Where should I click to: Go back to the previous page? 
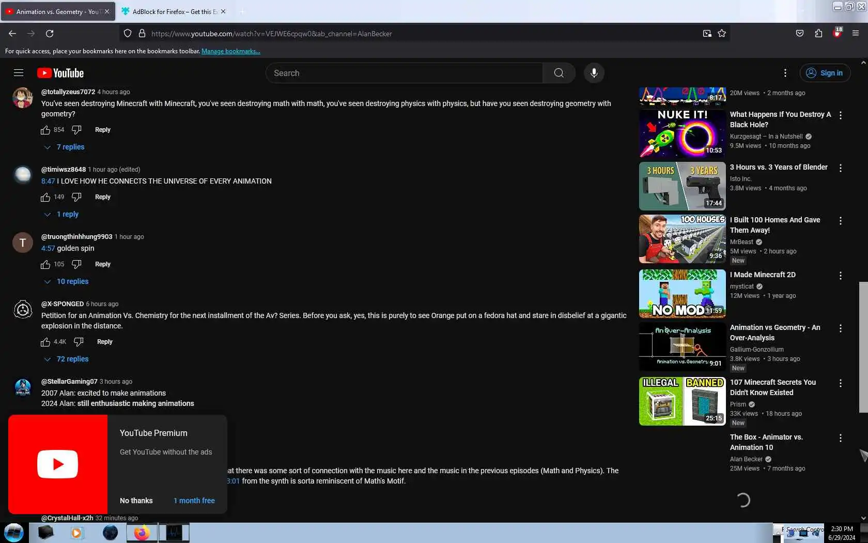point(12,34)
